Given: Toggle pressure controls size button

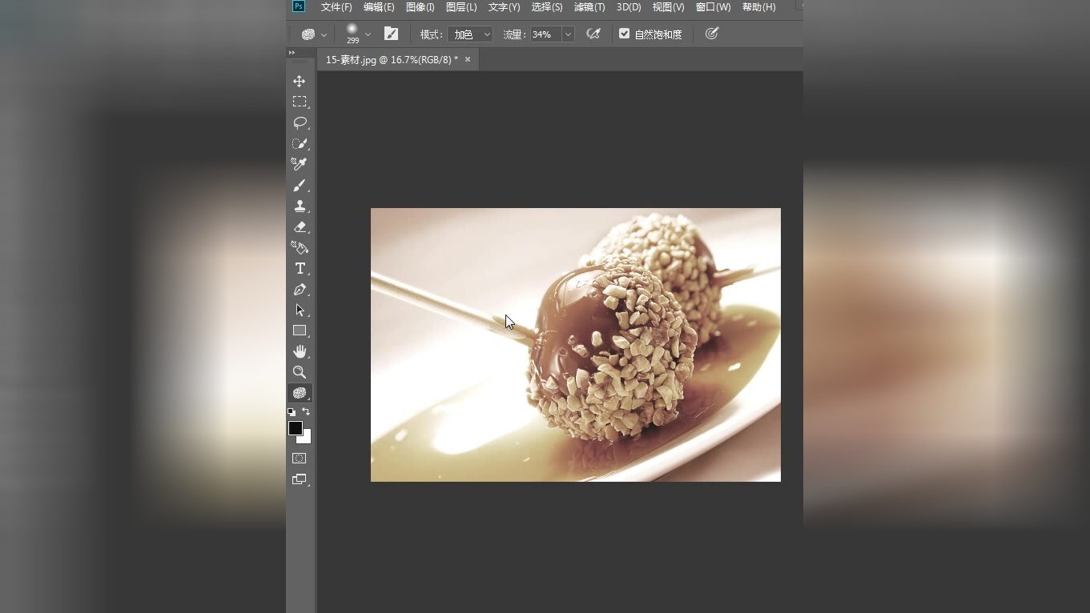Looking at the screenshot, I should pos(711,34).
